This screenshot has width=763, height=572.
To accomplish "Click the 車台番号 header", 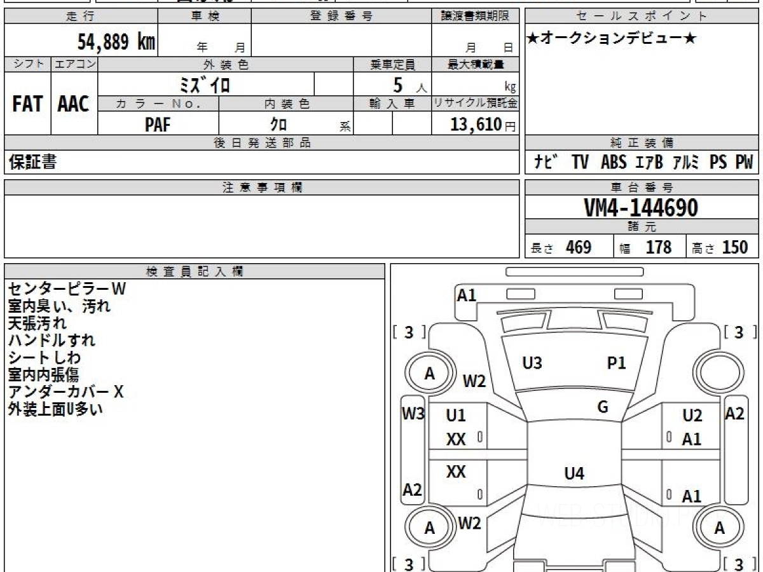I will pyautogui.click(x=642, y=187).
